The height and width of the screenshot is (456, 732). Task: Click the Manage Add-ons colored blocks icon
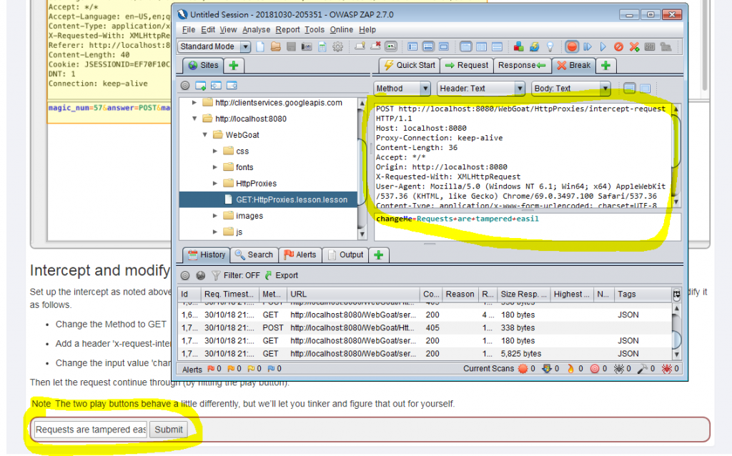pyautogui.click(x=518, y=46)
